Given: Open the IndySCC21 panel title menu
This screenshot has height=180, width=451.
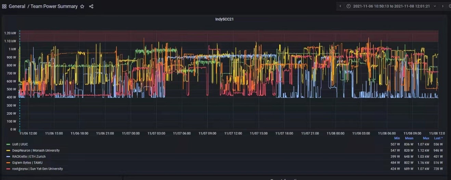Looking at the screenshot, I should point(224,20).
